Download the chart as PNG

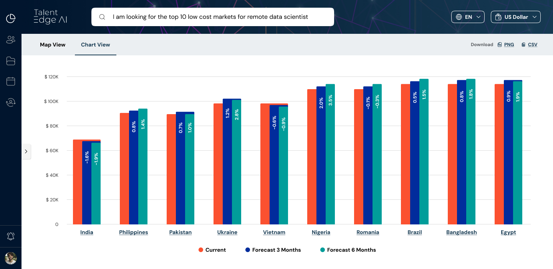[x=506, y=45]
